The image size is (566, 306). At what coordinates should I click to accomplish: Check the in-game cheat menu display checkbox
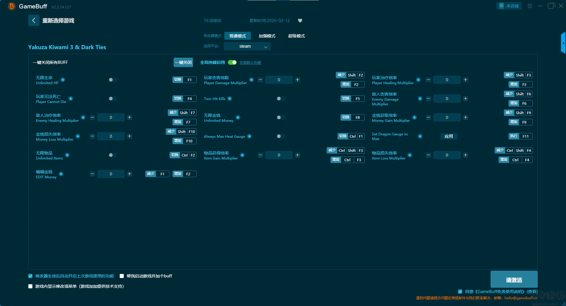click(x=30, y=286)
